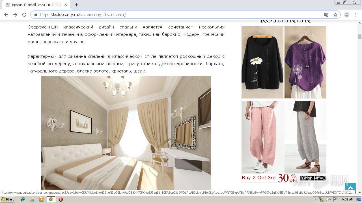Click the paragraph starting with Современный классический

click(x=126, y=34)
